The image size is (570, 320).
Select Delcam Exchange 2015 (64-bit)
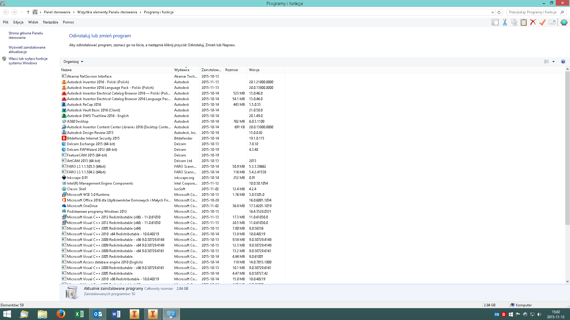(x=172, y=144)
